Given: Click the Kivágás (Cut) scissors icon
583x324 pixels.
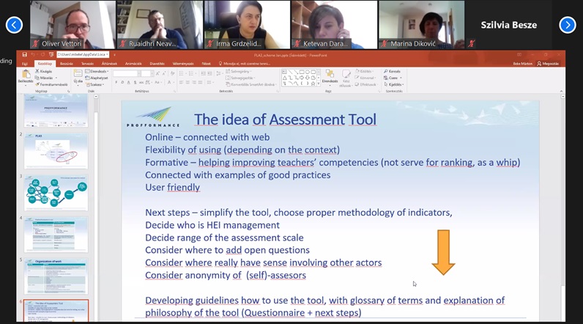Looking at the screenshot, I should 37,71.
